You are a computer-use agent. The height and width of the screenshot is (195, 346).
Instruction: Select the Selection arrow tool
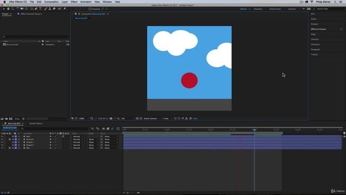tap(4, 9)
